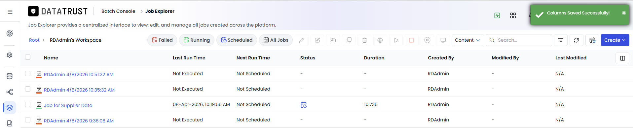Click the play/run job icon
This screenshot has height=128, width=633.
click(396, 40)
